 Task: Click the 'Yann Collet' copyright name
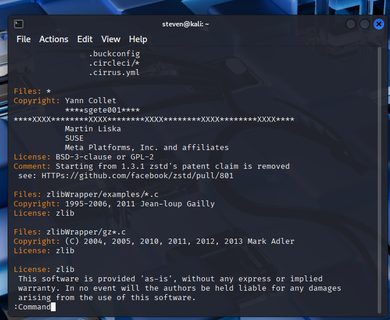point(91,101)
